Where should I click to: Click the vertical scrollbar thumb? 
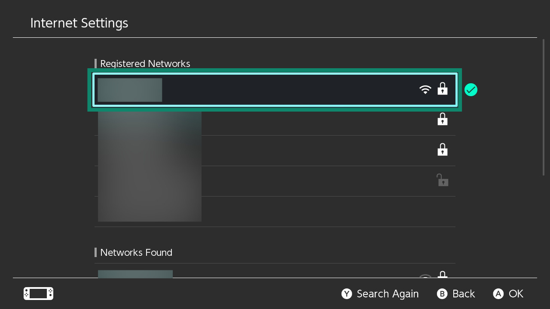pos(544,107)
